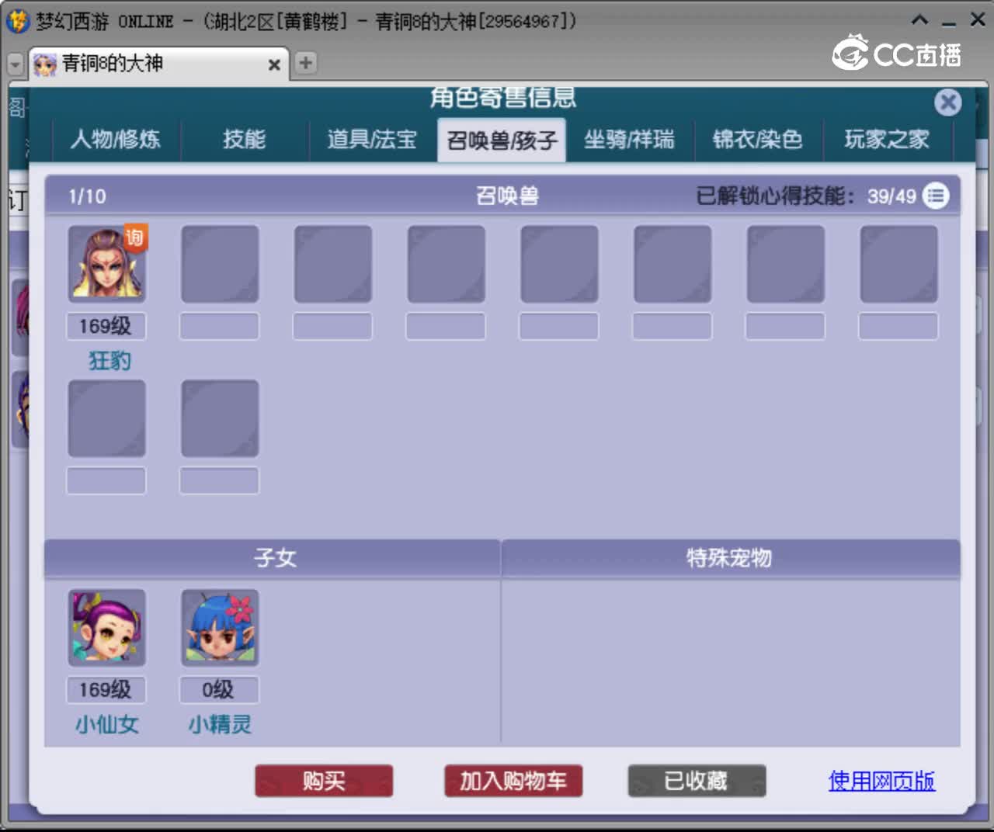994x832 pixels.
Task: Switch to the 锦衣/染色 tab
Action: (x=757, y=140)
